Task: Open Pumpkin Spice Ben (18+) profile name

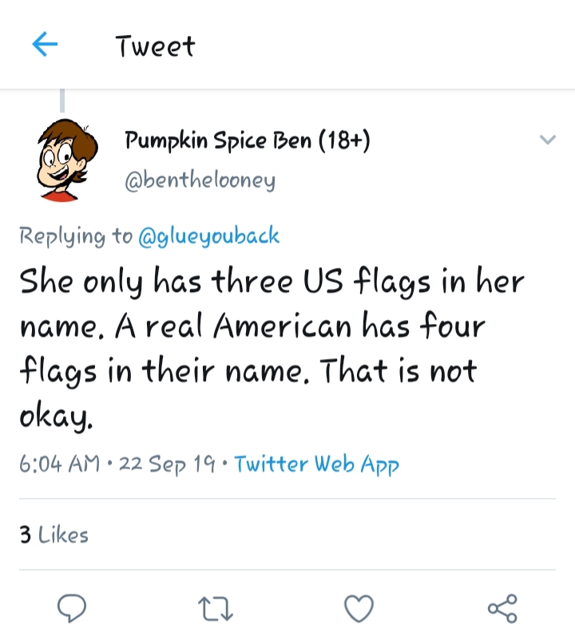Action: (x=248, y=140)
